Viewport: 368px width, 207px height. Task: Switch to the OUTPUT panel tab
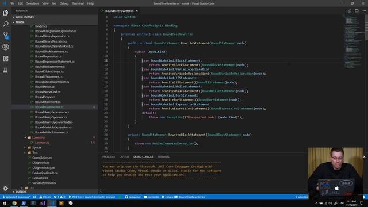[124, 157]
